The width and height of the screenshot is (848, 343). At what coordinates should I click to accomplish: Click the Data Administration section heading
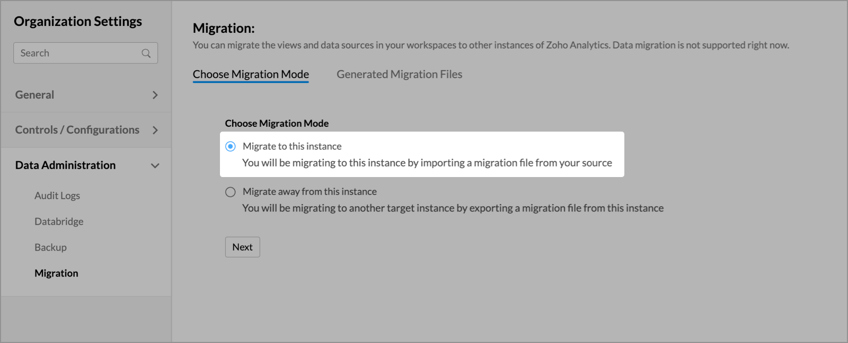[x=66, y=165]
